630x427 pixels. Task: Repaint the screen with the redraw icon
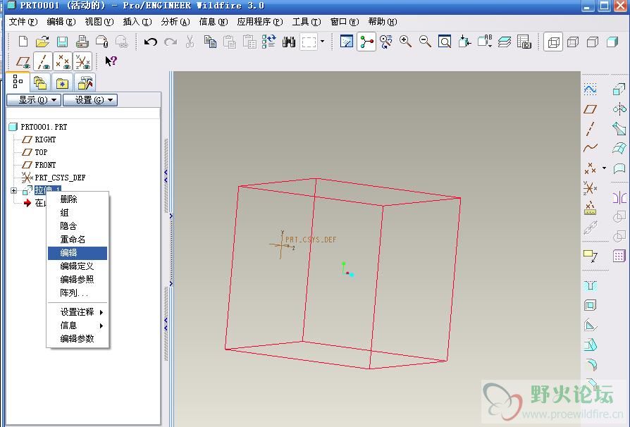pyautogui.click(x=346, y=42)
